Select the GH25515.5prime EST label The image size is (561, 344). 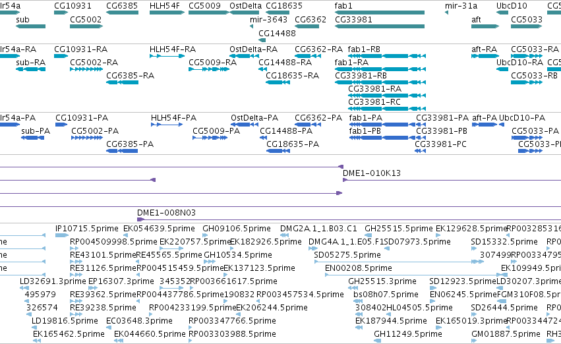click(399, 229)
